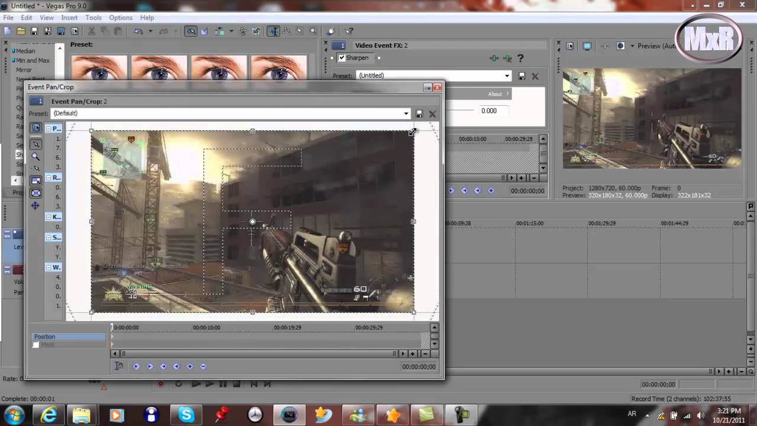Click the Video Event FX timecode field
757x426 pixels.
point(528,191)
